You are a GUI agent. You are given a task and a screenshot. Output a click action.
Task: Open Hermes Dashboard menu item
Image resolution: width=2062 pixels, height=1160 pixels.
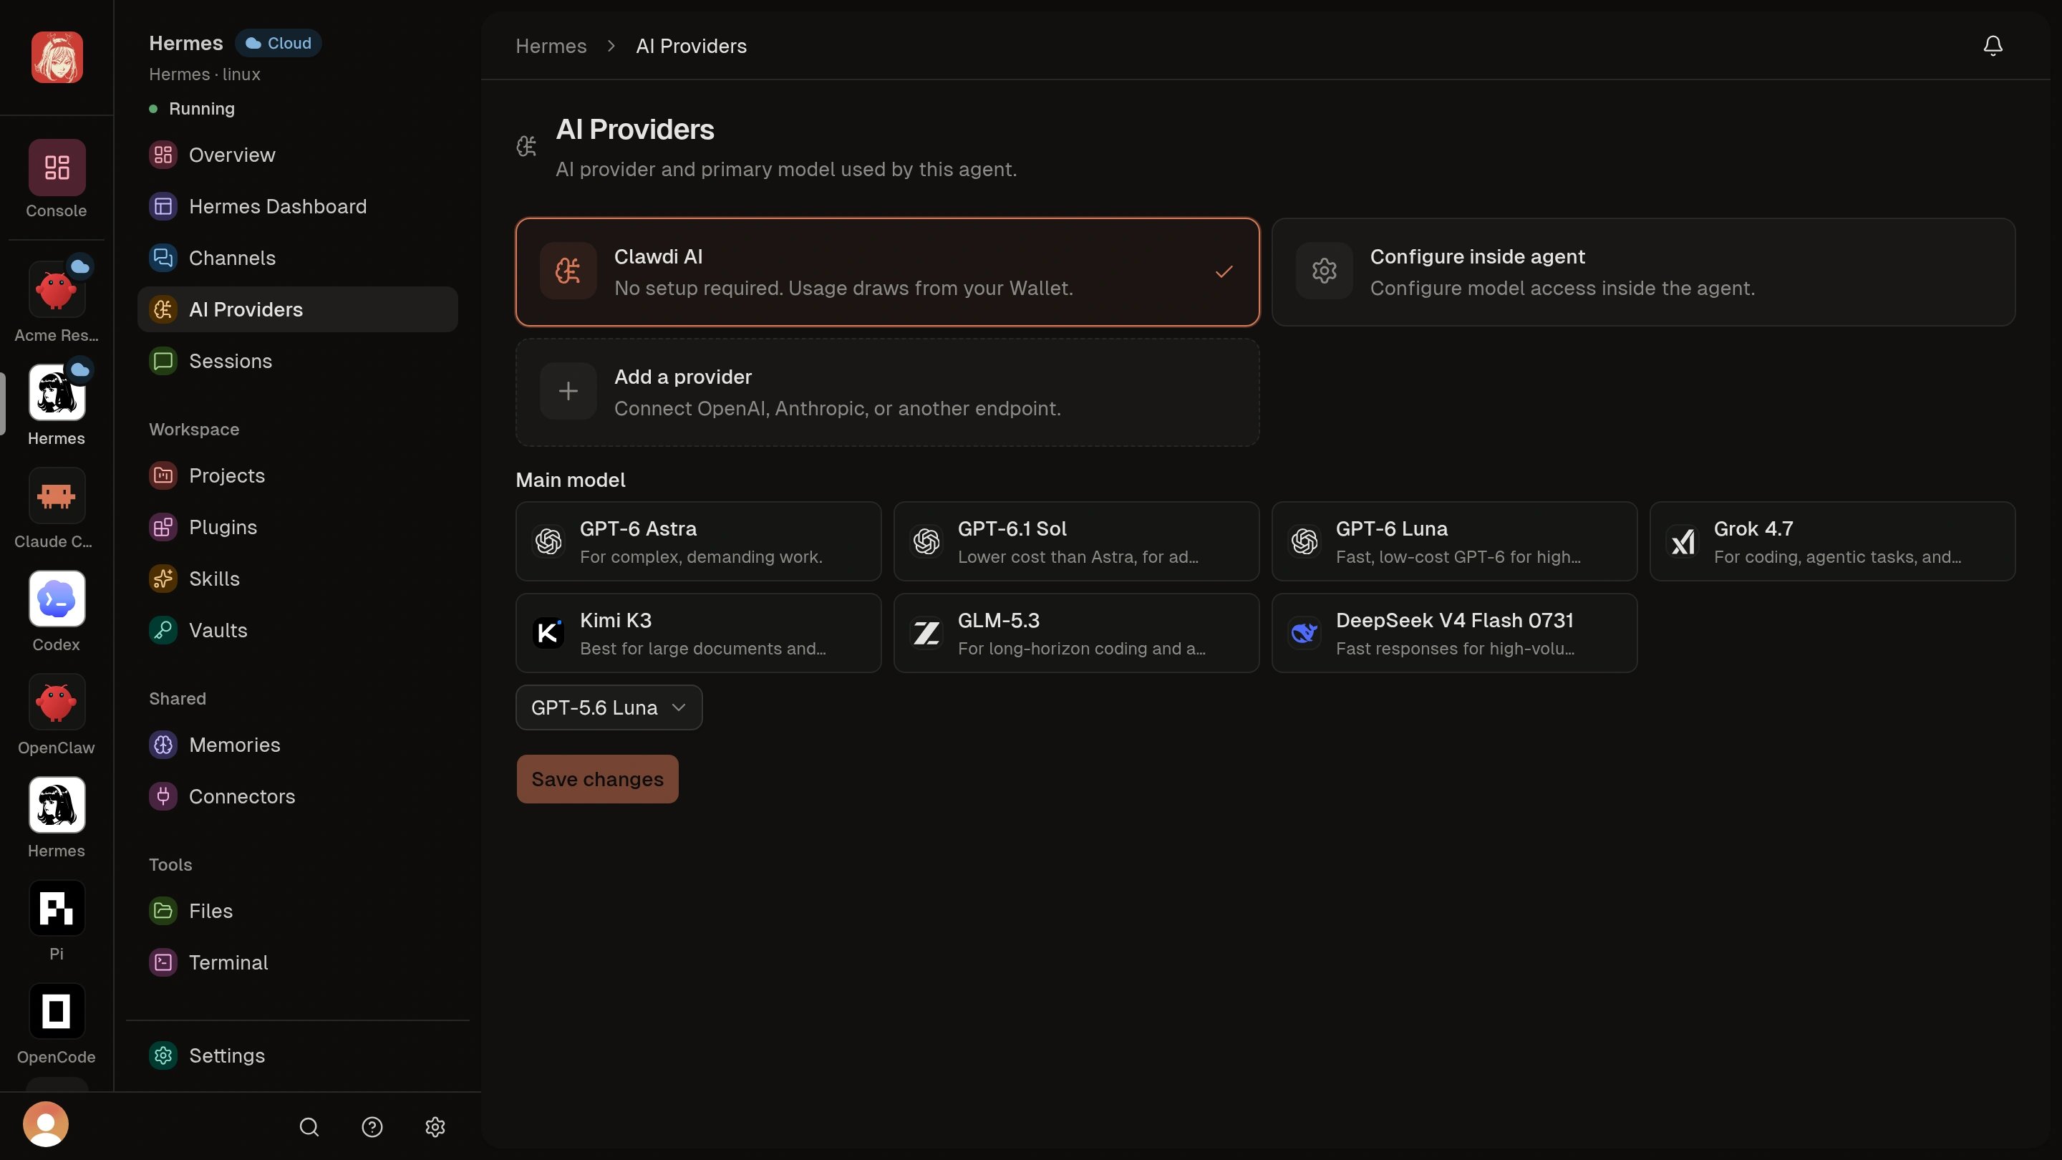pos(297,206)
